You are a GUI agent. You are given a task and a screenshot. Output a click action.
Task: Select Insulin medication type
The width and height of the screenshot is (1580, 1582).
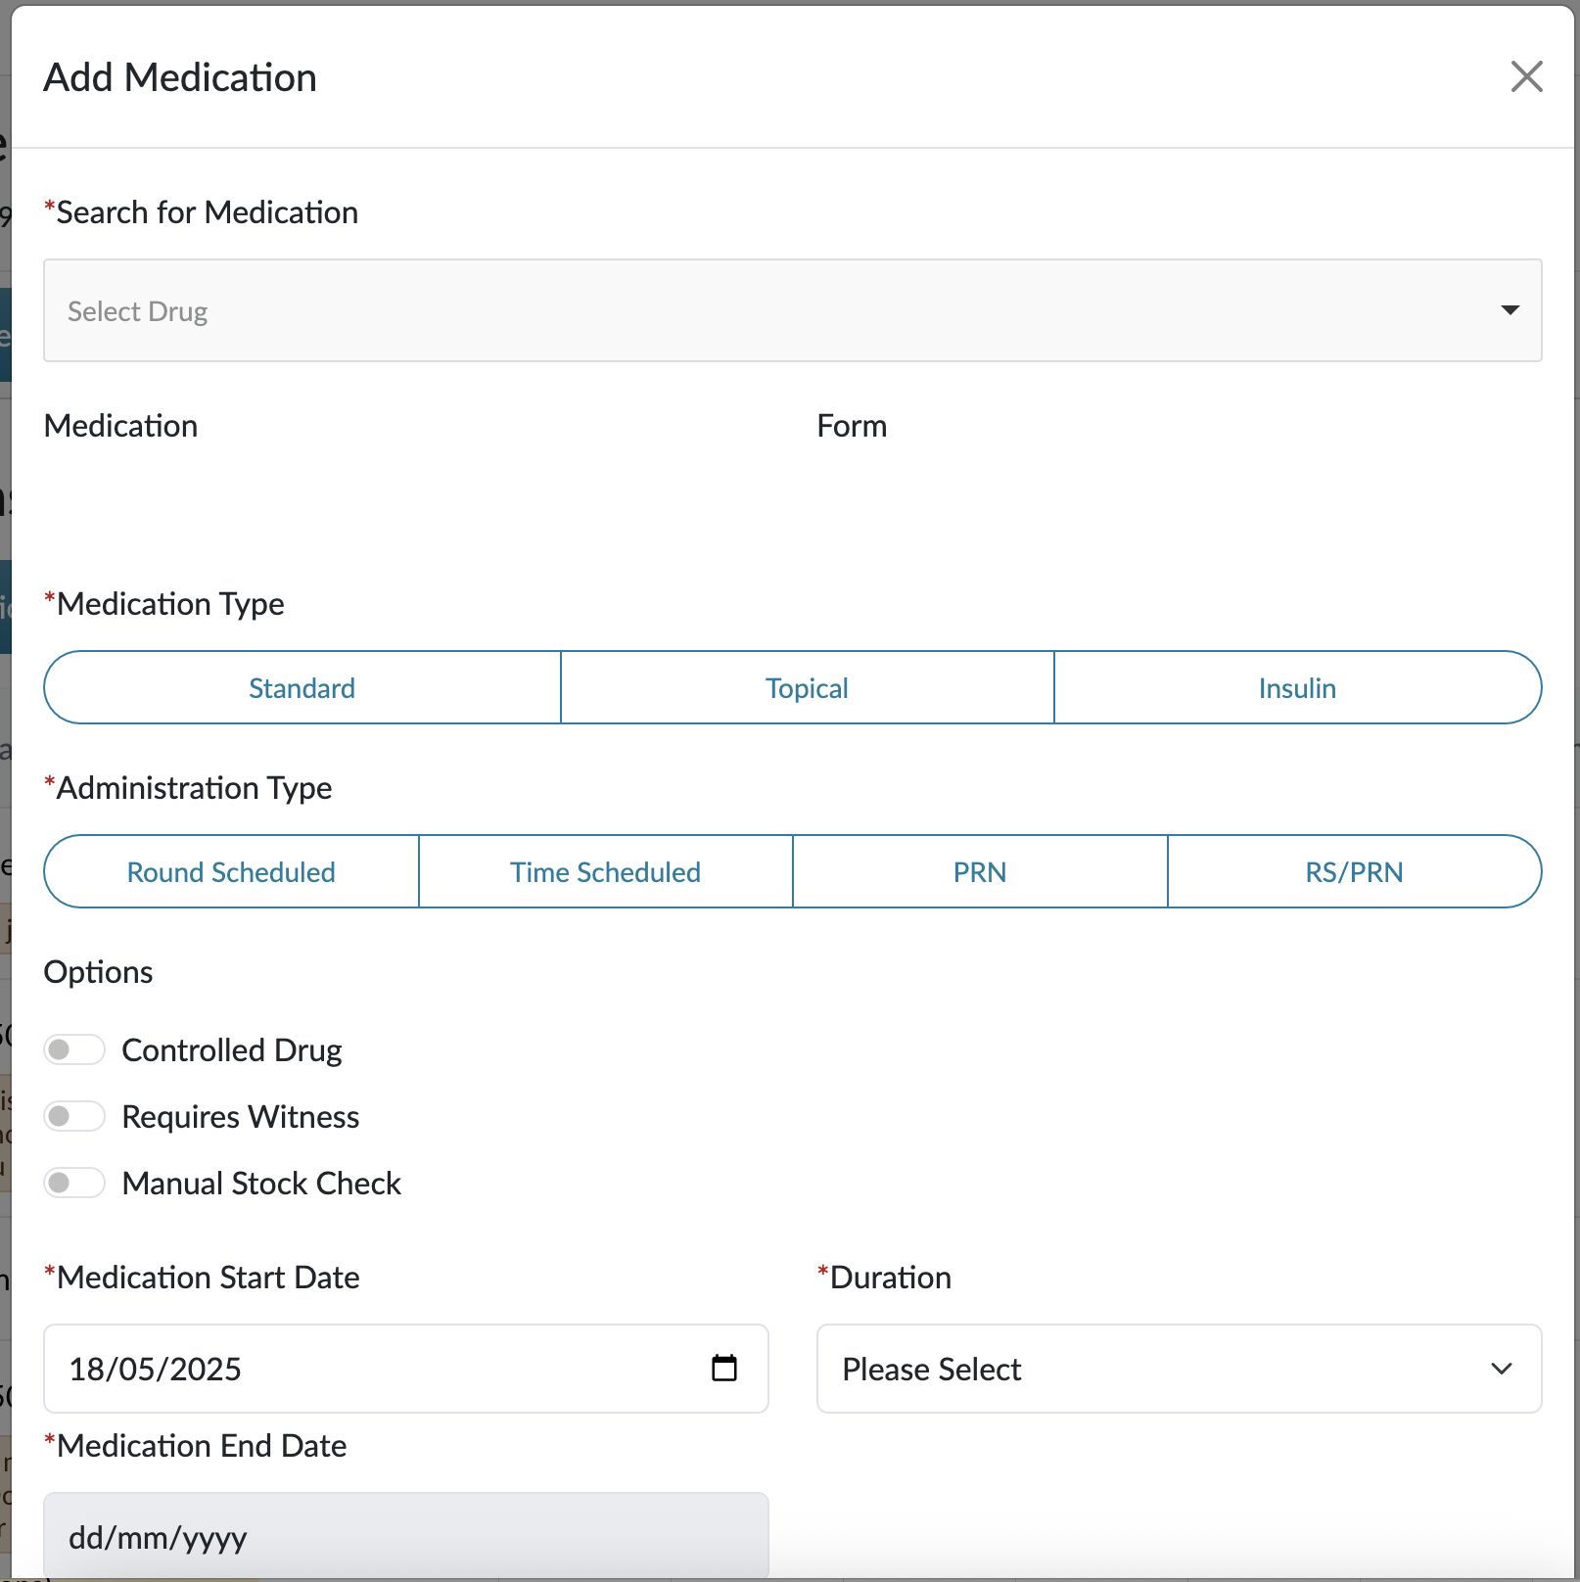(1297, 688)
